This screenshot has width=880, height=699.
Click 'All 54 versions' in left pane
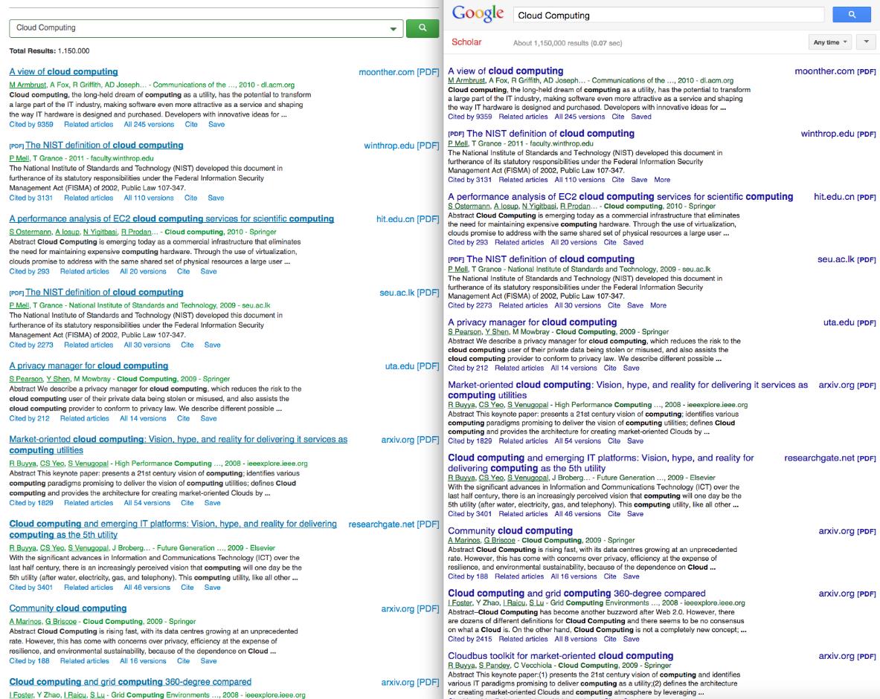[147, 503]
